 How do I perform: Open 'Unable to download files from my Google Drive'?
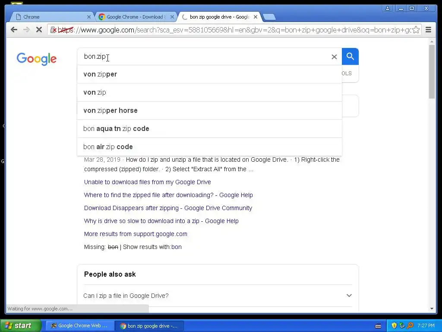click(148, 182)
